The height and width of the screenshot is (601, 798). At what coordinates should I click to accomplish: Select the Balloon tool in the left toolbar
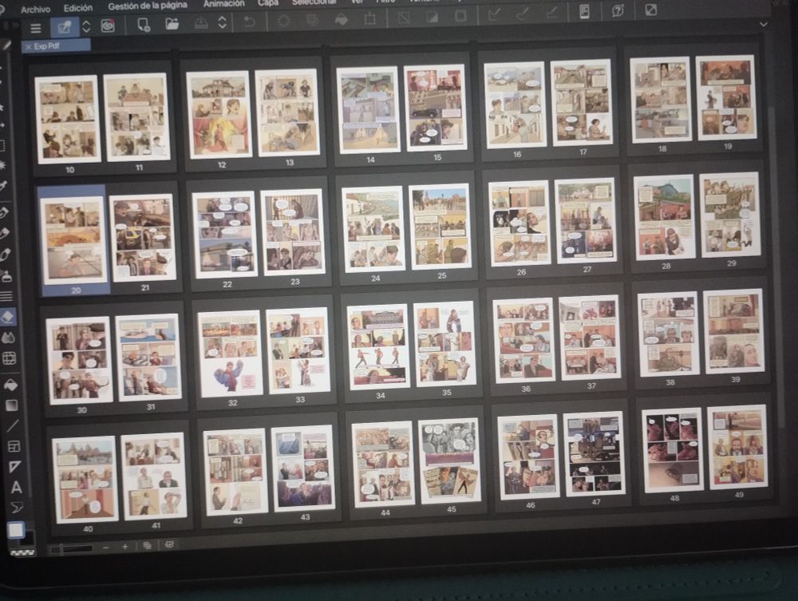pyautogui.click(x=17, y=508)
